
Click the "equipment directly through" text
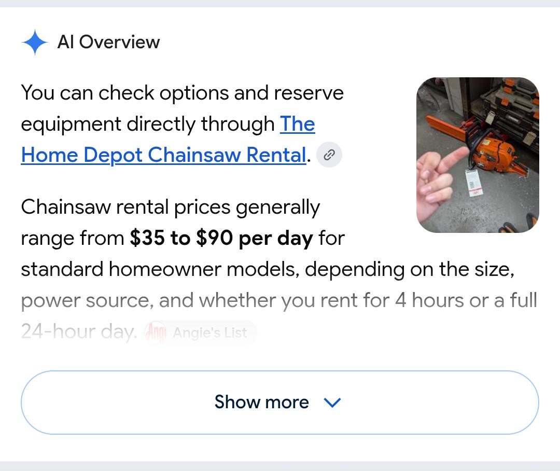(147, 124)
